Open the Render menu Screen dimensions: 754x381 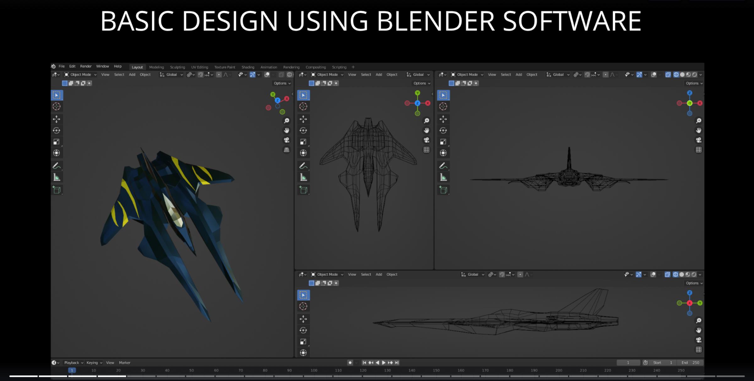pyautogui.click(x=86, y=66)
